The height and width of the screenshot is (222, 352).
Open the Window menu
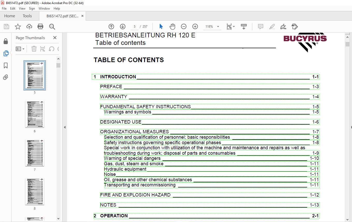tap(44, 9)
